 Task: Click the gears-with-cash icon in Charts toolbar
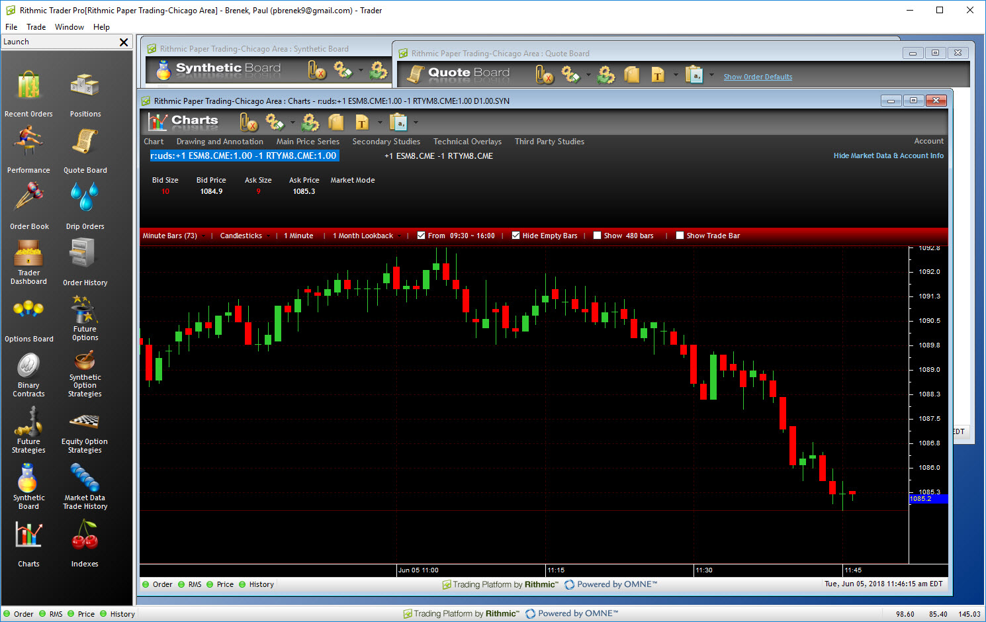click(x=310, y=122)
